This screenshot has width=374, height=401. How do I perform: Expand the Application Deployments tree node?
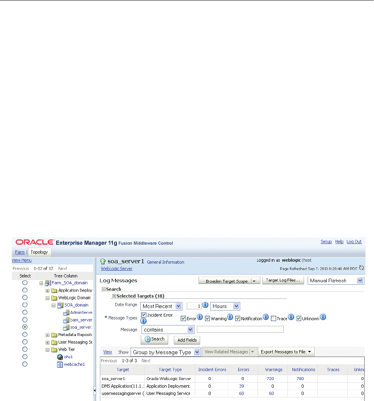tap(47, 291)
